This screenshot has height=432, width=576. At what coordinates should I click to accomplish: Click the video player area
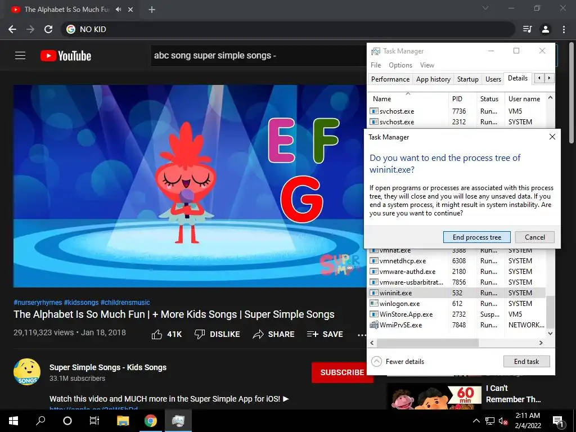click(x=190, y=186)
